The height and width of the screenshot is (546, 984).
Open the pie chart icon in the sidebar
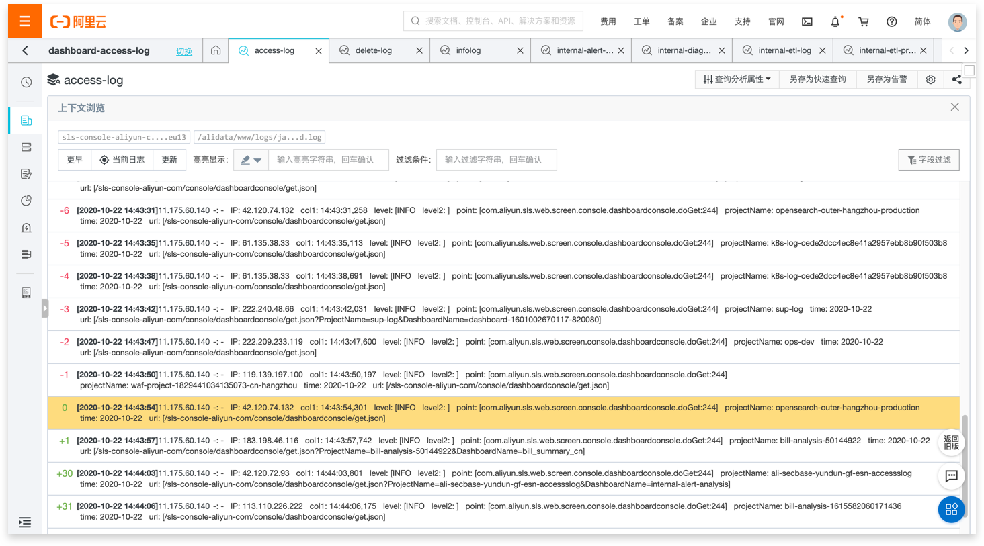point(26,201)
